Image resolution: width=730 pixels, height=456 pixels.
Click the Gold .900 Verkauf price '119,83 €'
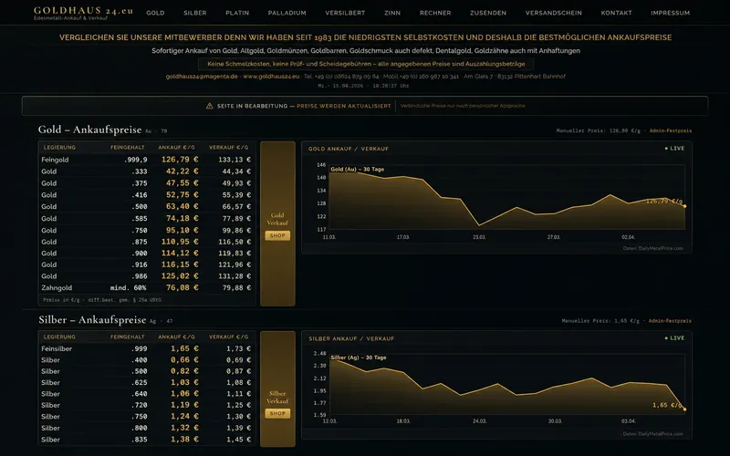(x=235, y=254)
